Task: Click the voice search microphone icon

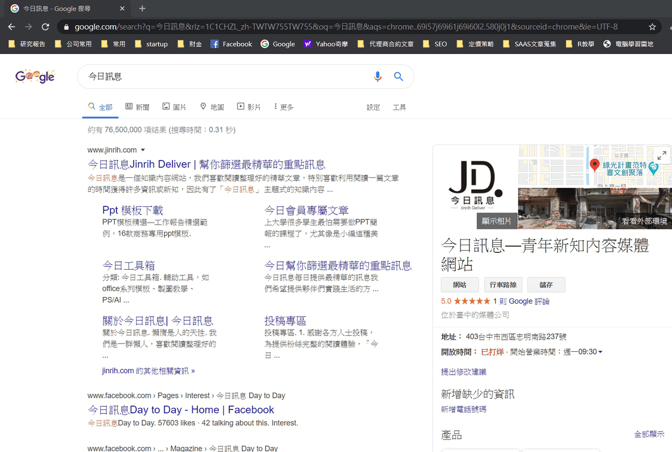Action: click(x=377, y=77)
